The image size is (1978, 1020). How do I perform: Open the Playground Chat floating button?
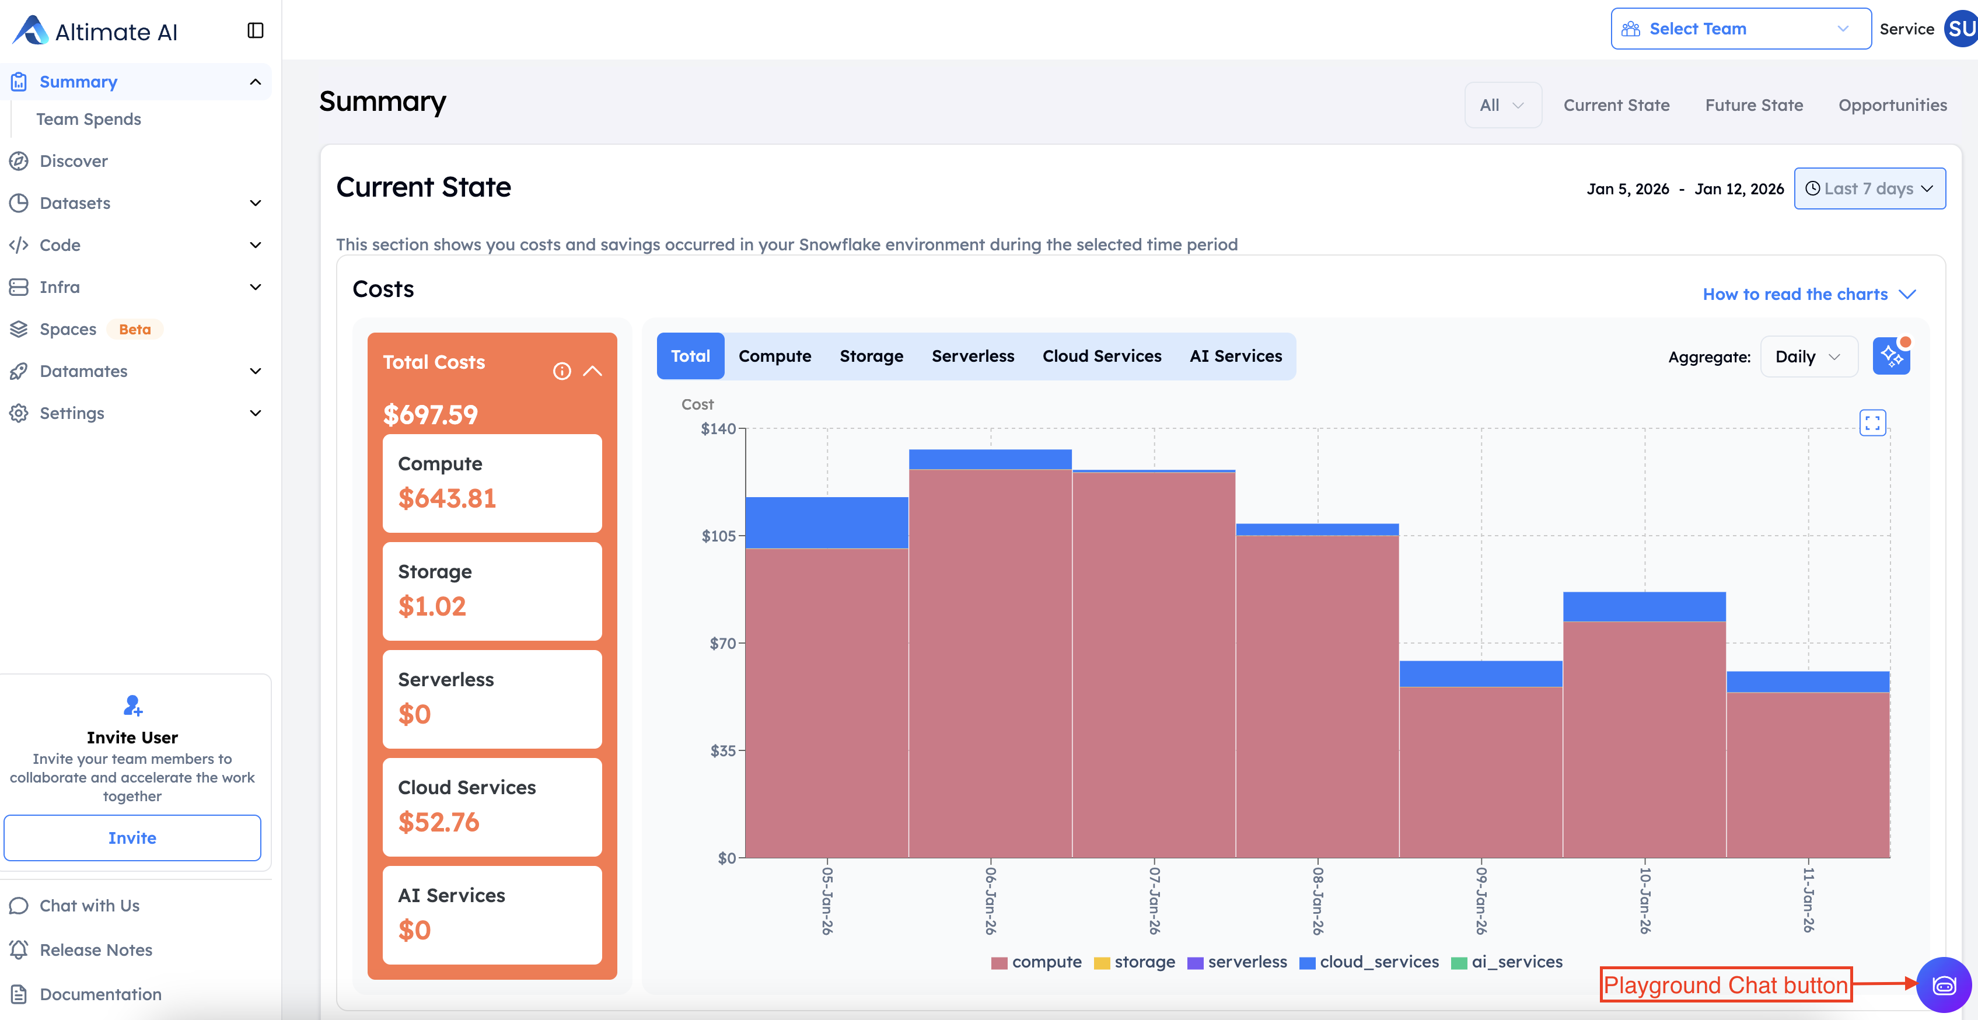click(x=1944, y=984)
